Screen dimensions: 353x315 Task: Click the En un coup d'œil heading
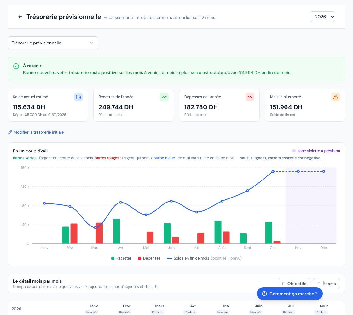click(x=30, y=151)
